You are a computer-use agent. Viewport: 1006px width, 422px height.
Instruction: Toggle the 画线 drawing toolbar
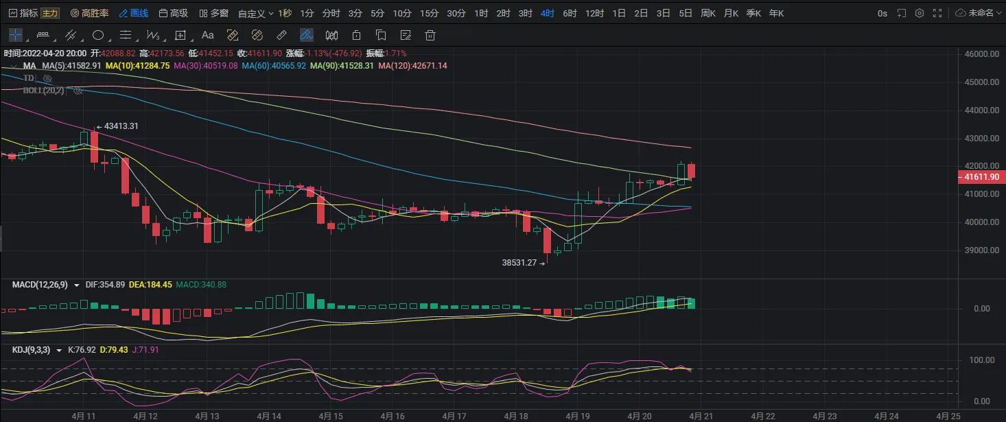[133, 13]
